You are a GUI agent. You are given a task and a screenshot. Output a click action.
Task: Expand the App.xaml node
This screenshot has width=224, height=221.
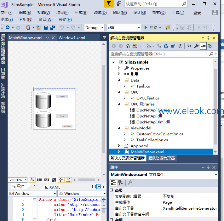tap(119, 146)
